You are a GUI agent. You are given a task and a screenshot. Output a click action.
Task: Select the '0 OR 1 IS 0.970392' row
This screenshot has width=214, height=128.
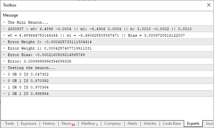(107, 81)
